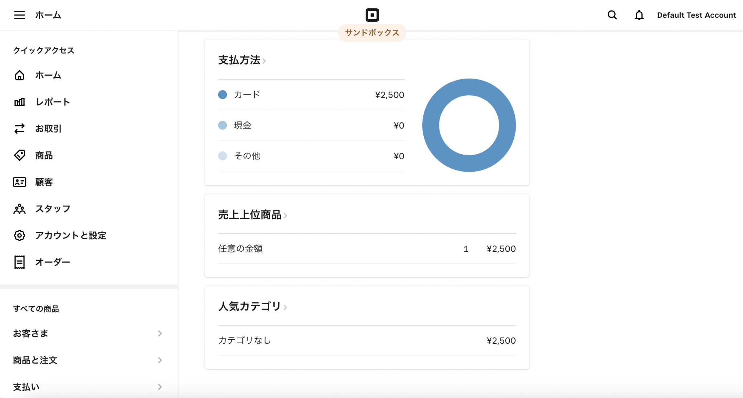
Task: Open the notifications bell
Action: 639,15
